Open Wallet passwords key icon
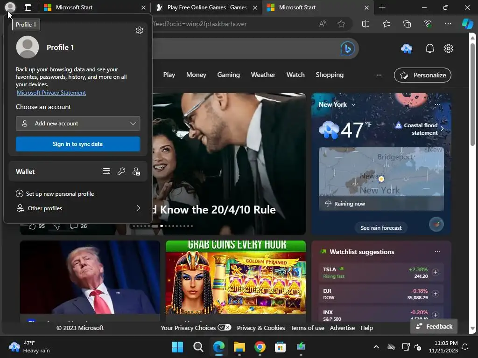The image size is (478, 358). [x=121, y=172]
